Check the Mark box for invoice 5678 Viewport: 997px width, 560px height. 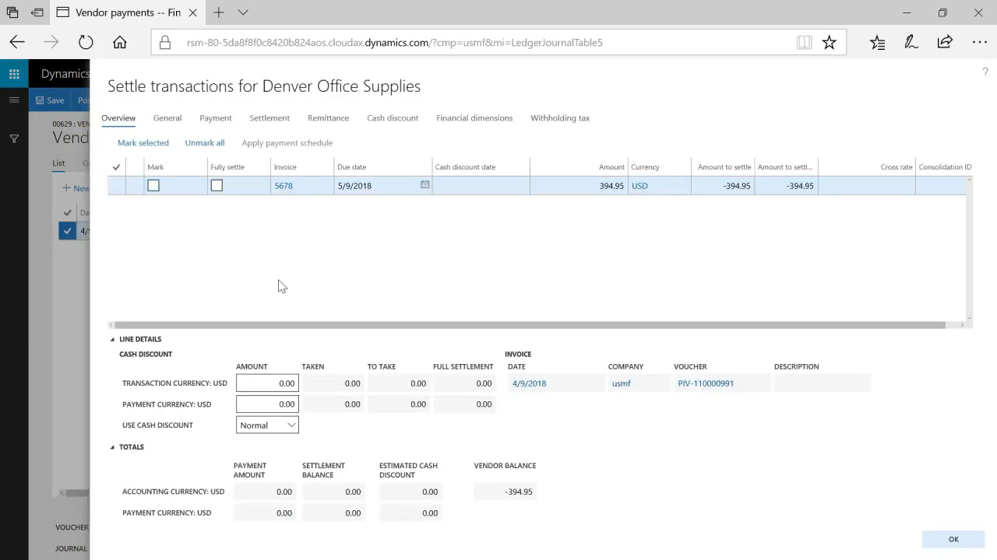[153, 185]
